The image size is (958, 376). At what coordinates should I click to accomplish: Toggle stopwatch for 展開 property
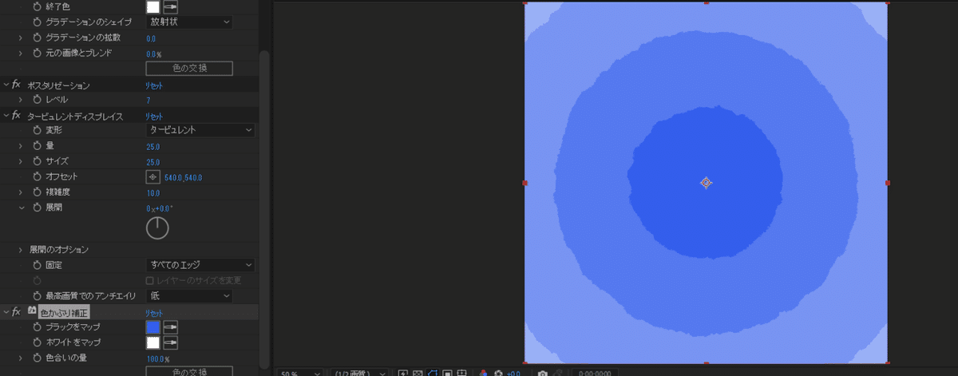pos(37,208)
